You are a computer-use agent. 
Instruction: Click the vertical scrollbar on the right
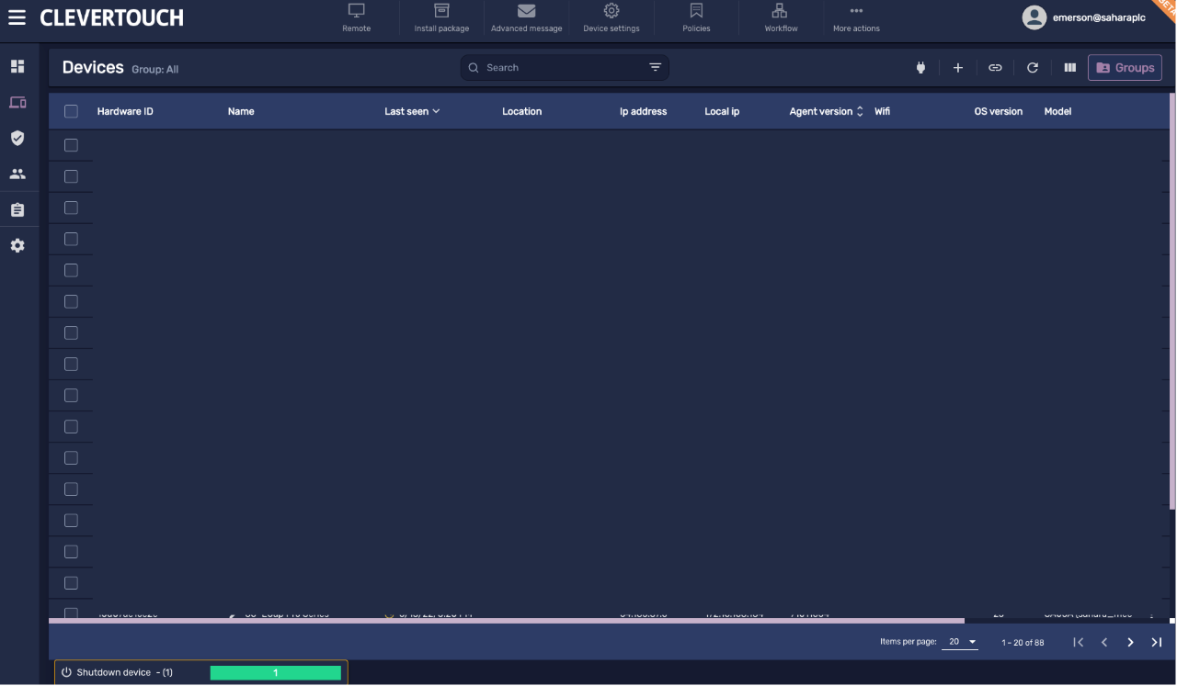click(x=1171, y=300)
